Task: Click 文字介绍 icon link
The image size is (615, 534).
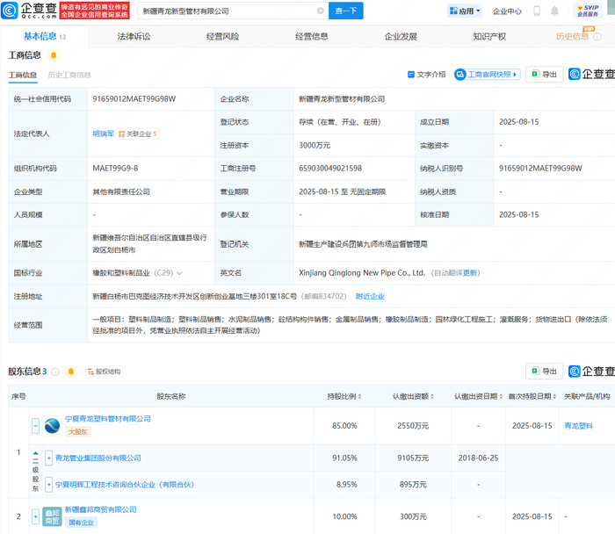Action: click(427, 75)
